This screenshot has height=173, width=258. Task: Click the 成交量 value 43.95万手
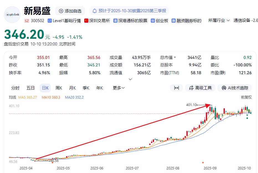[141, 58]
